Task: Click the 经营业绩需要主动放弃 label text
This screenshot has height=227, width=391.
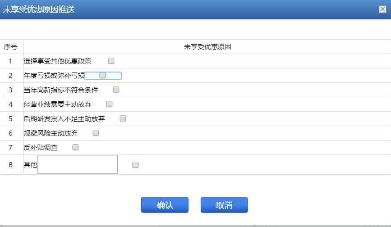Action: (58, 104)
